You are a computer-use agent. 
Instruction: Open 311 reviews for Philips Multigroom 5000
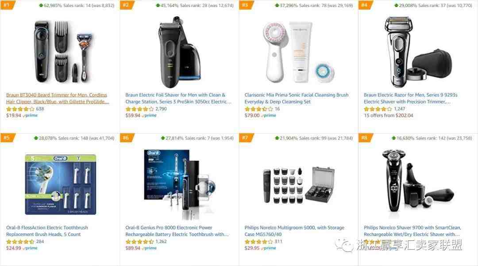pos(278,242)
